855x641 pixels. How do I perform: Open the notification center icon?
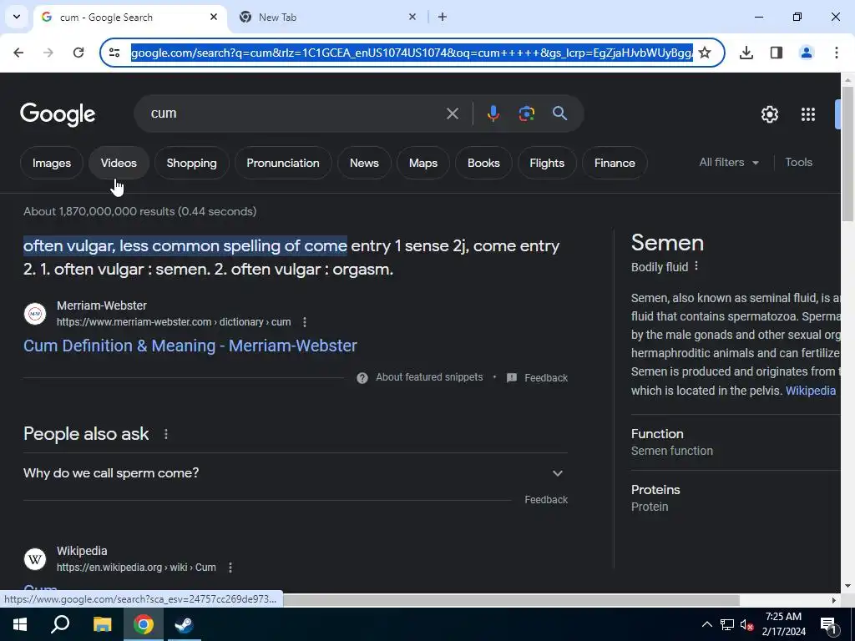[x=828, y=624]
